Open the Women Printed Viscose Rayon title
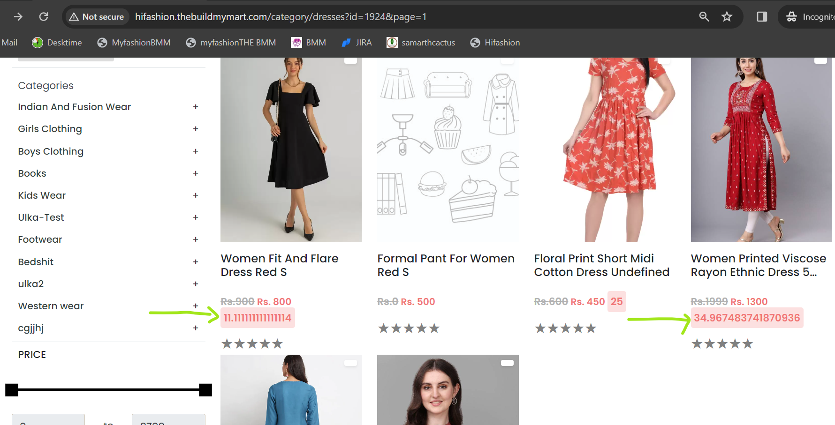Viewport: 835px width, 425px height. tap(759, 265)
